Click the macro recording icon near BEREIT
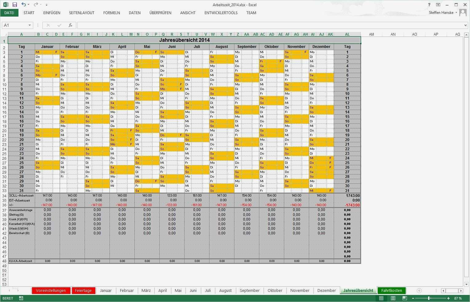 21,298
